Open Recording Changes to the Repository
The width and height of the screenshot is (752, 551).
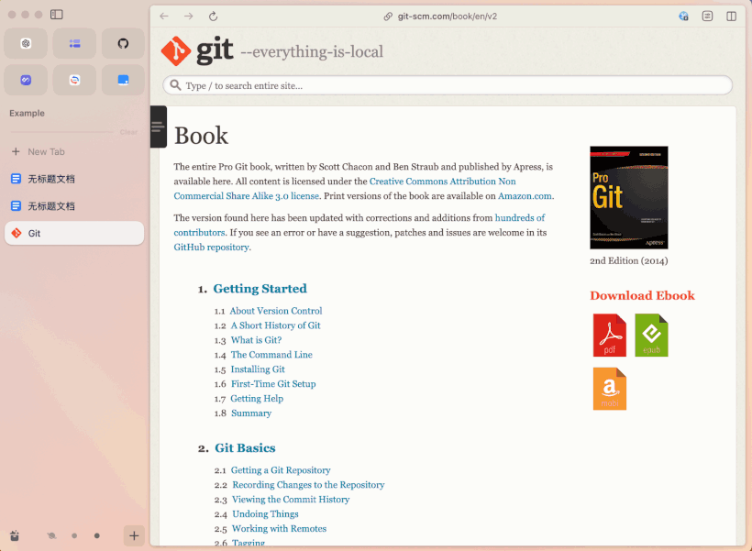[308, 485]
